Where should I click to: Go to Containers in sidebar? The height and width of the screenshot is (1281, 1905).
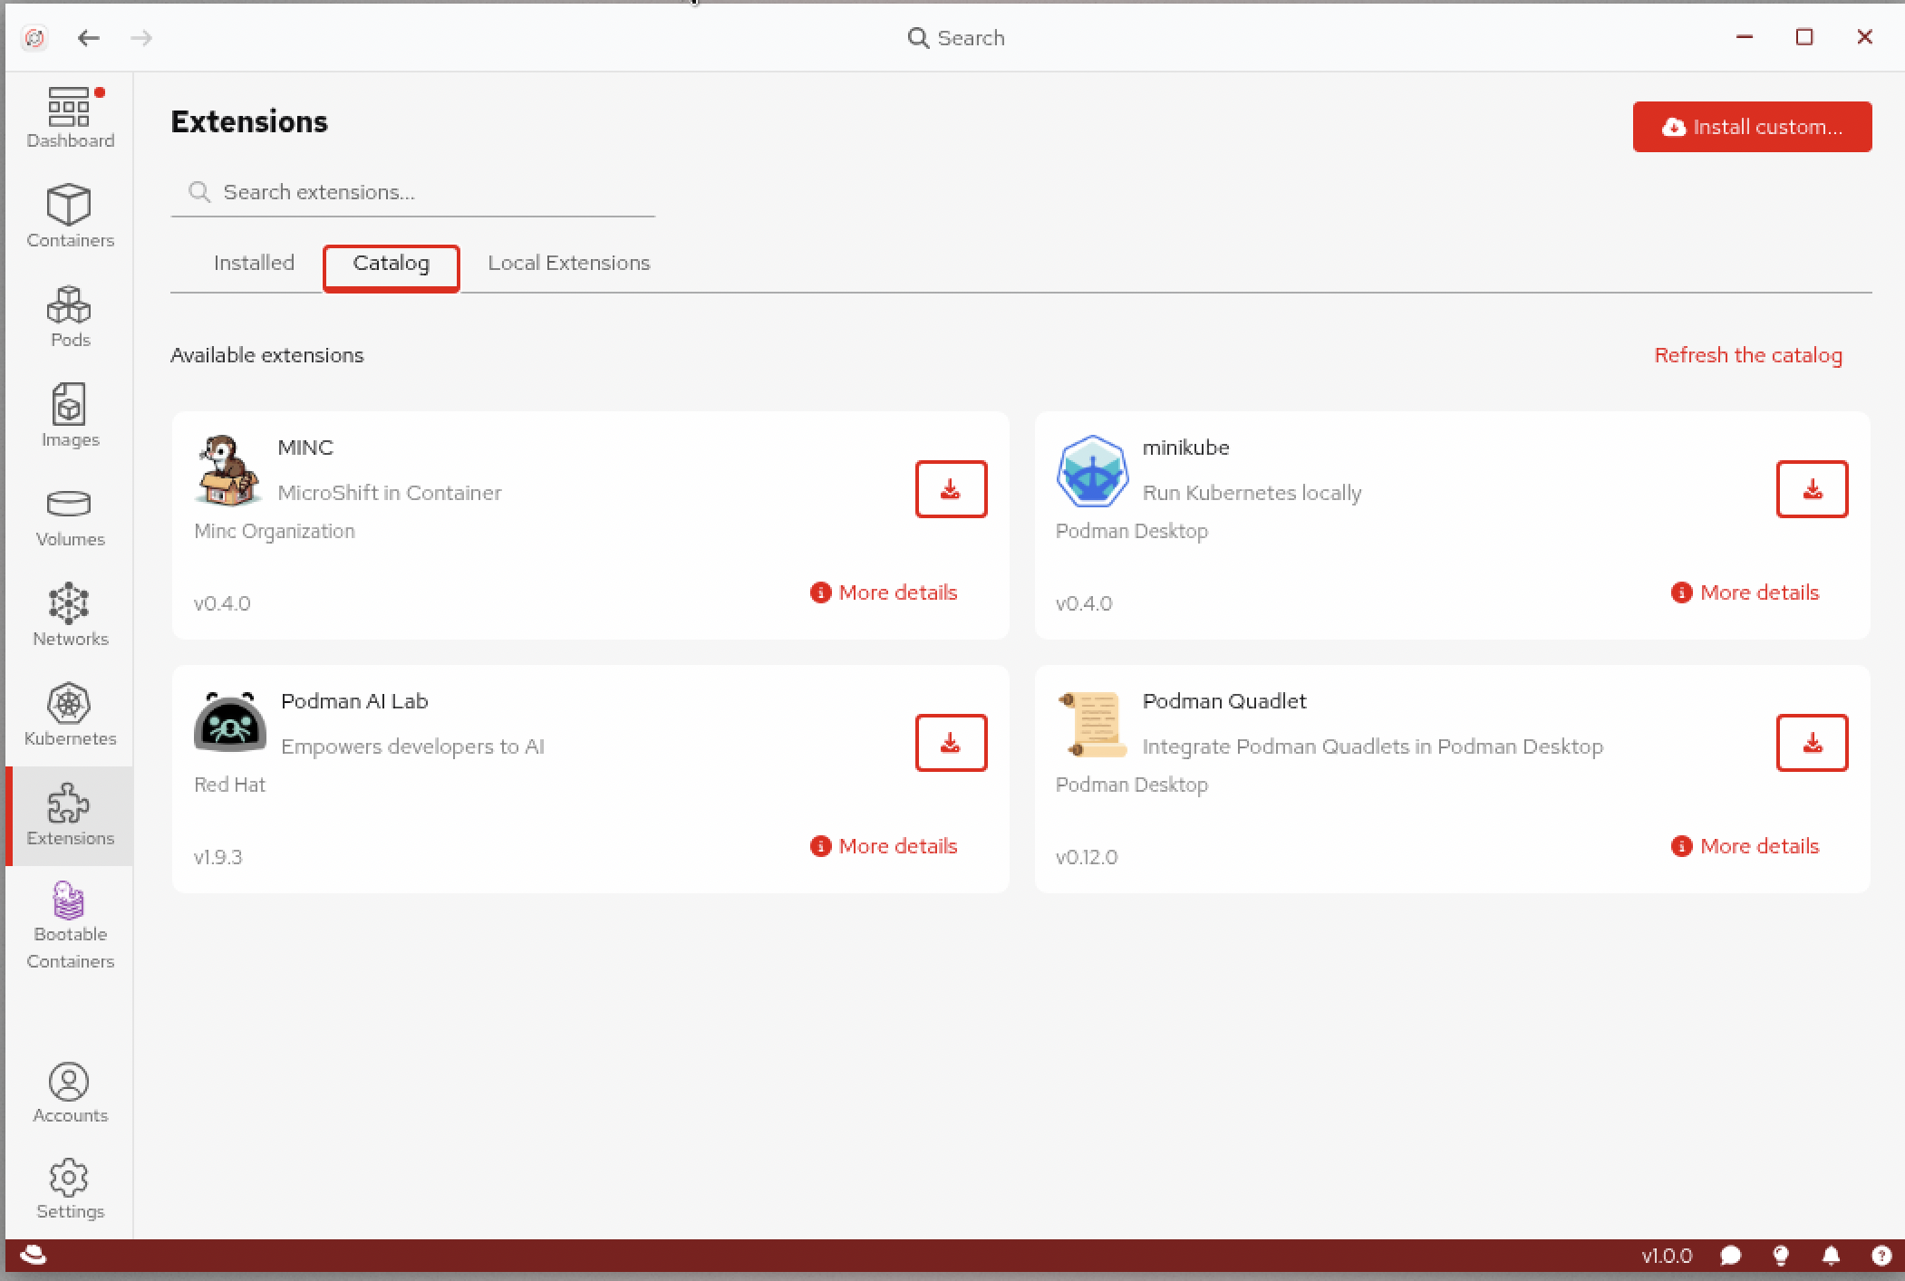70,216
